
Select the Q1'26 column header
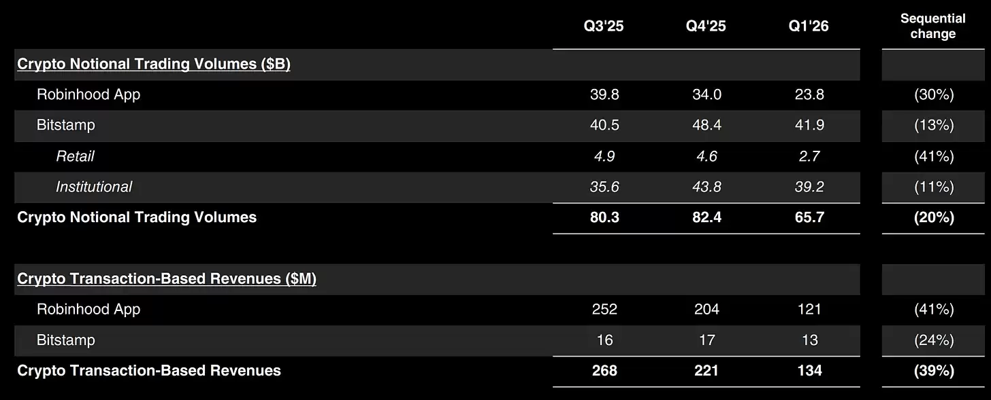click(809, 26)
